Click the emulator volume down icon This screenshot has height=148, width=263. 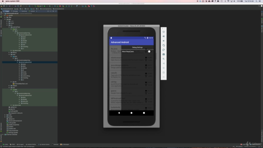(x=164, y=41)
